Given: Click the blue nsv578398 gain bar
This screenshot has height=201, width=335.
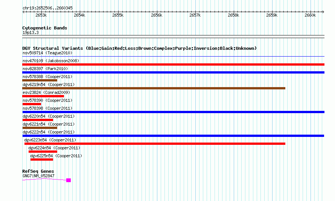Looking at the screenshot, I should pos(173,112).
